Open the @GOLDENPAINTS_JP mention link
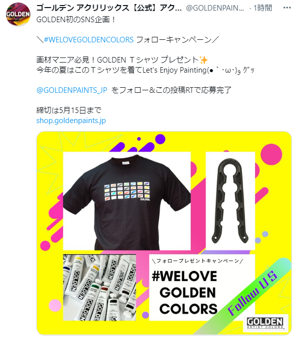 tap(72, 90)
